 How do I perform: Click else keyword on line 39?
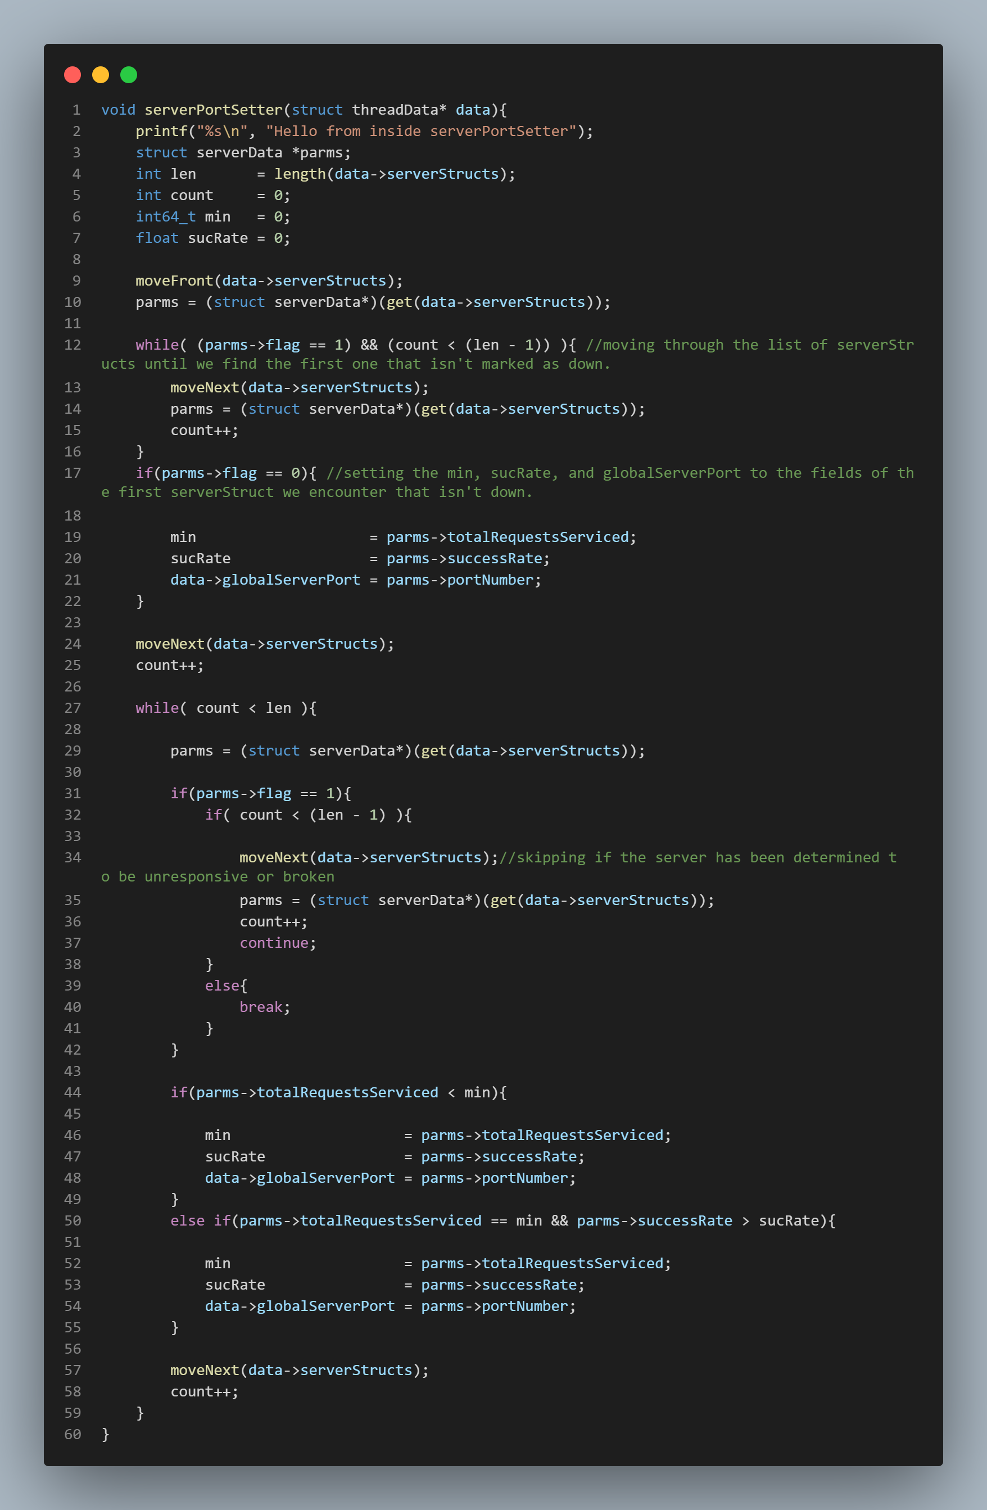pyautogui.click(x=222, y=986)
